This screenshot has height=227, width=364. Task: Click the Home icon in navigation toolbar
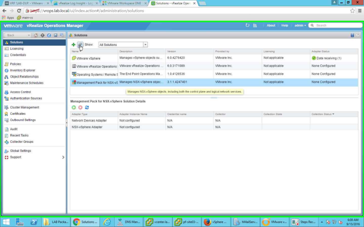36,35
